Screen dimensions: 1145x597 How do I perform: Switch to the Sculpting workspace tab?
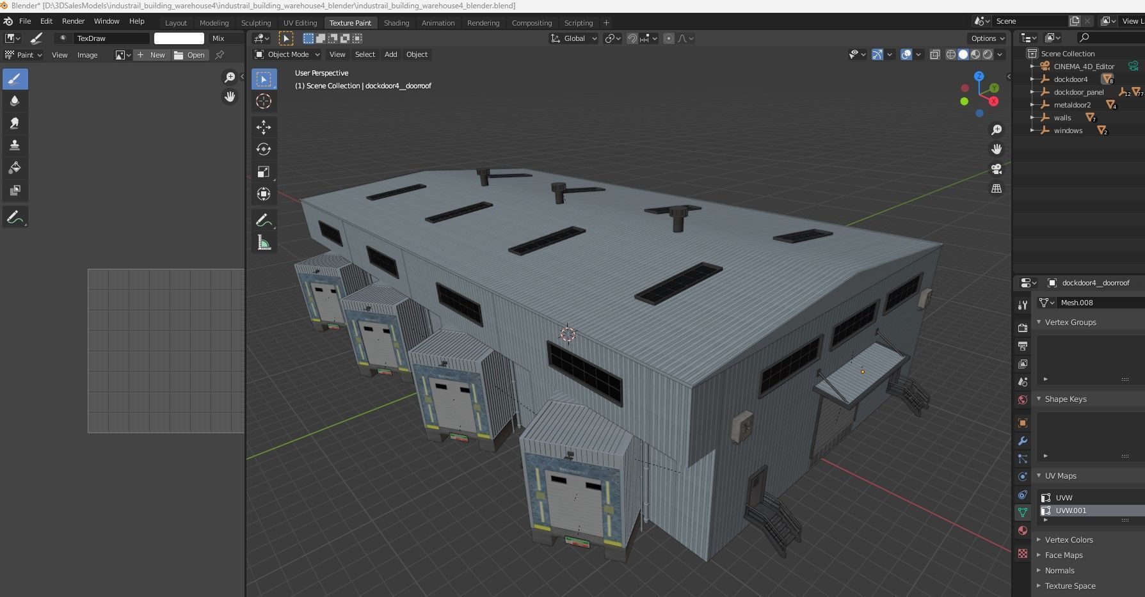coord(256,23)
